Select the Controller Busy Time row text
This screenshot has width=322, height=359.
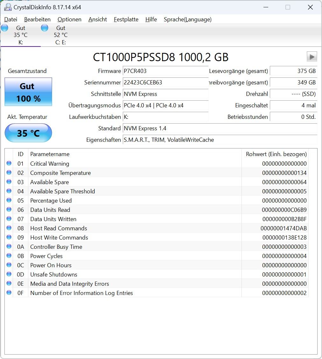pyautogui.click(x=56, y=247)
